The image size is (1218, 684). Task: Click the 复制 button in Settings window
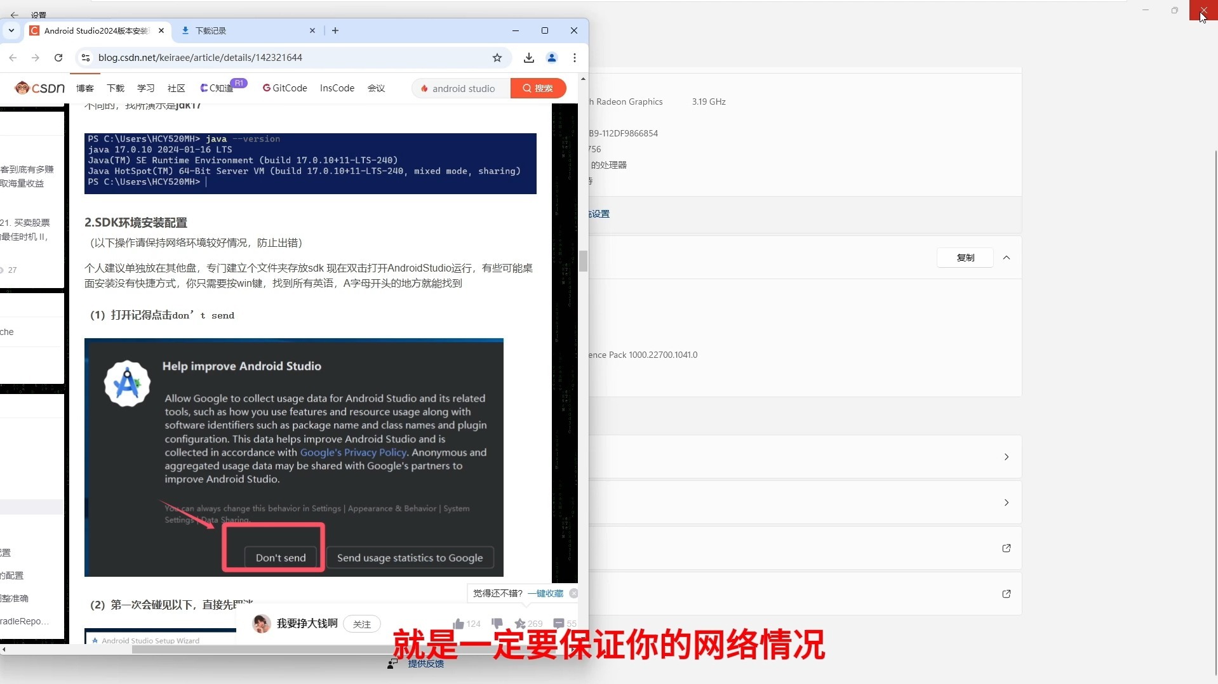pyautogui.click(x=965, y=258)
